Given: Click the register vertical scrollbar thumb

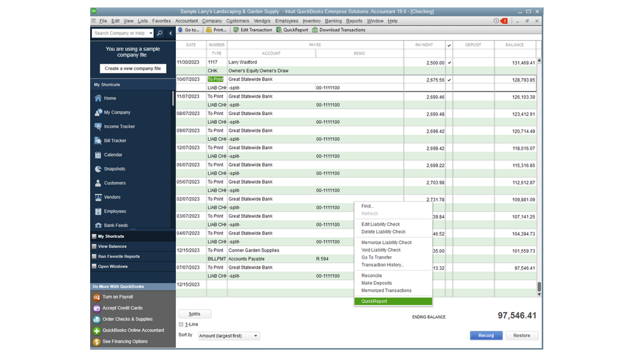Looking at the screenshot, I should pos(539,287).
